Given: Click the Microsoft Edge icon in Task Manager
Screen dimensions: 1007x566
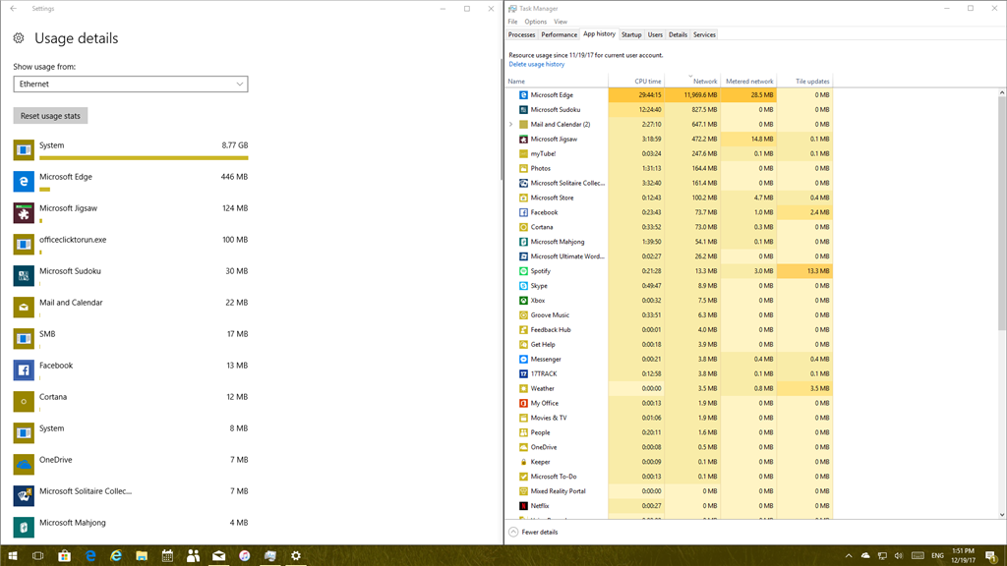Looking at the screenshot, I should [523, 95].
